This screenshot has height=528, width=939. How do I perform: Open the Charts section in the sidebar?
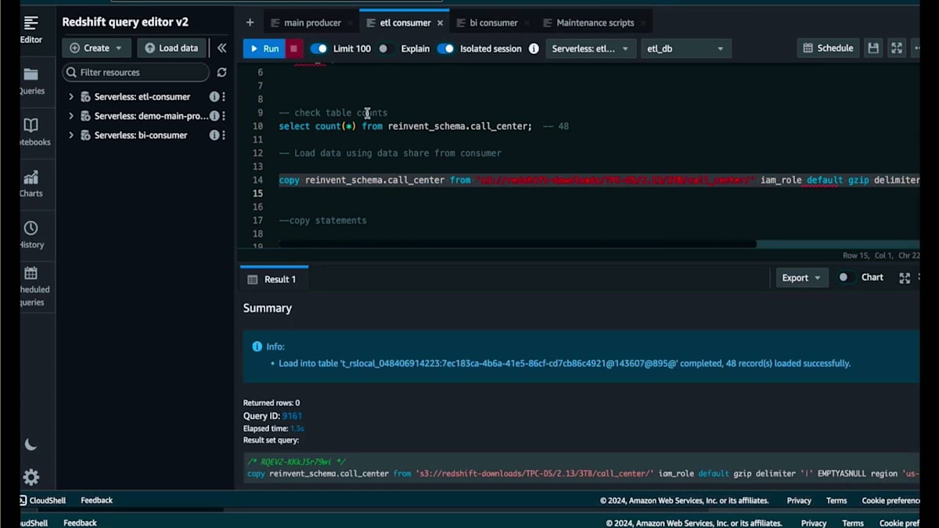click(x=31, y=183)
